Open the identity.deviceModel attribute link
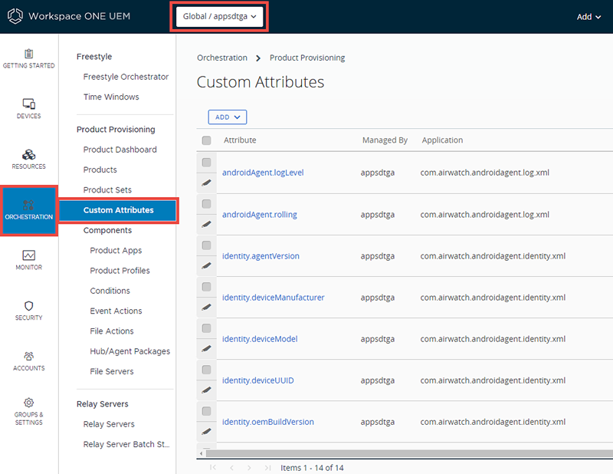The image size is (613, 474). pos(260,339)
